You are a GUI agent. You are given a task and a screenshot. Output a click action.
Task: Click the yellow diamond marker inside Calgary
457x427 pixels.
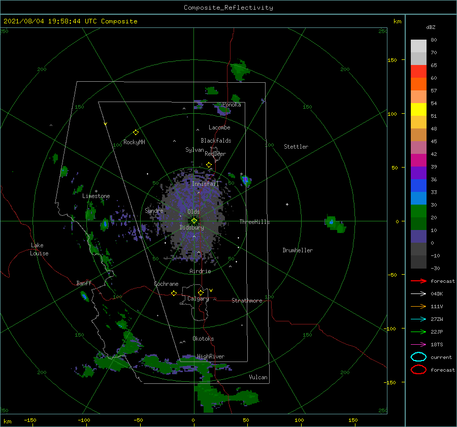coord(201,292)
